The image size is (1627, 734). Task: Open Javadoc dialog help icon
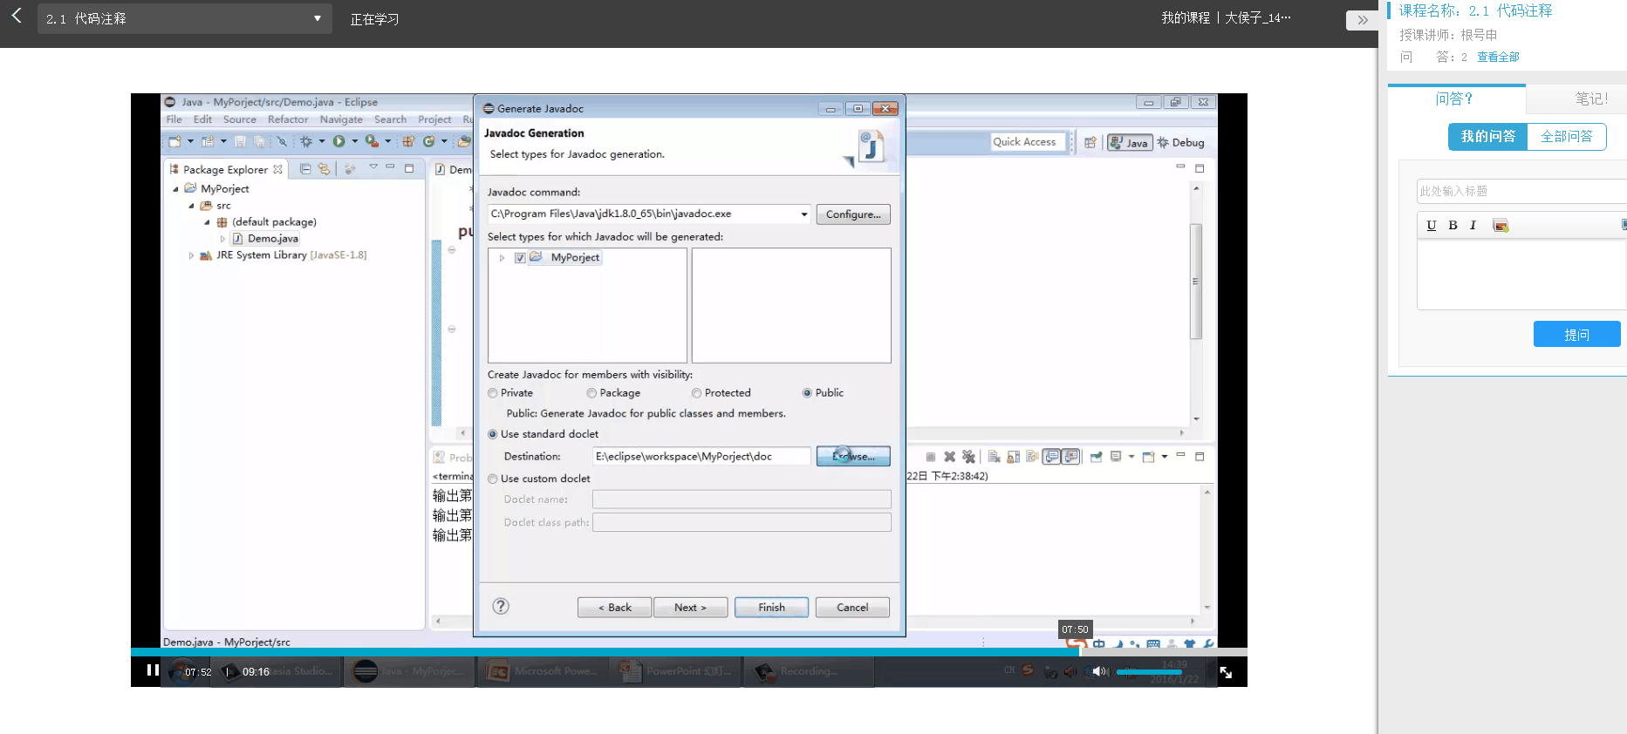pyautogui.click(x=501, y=607)
